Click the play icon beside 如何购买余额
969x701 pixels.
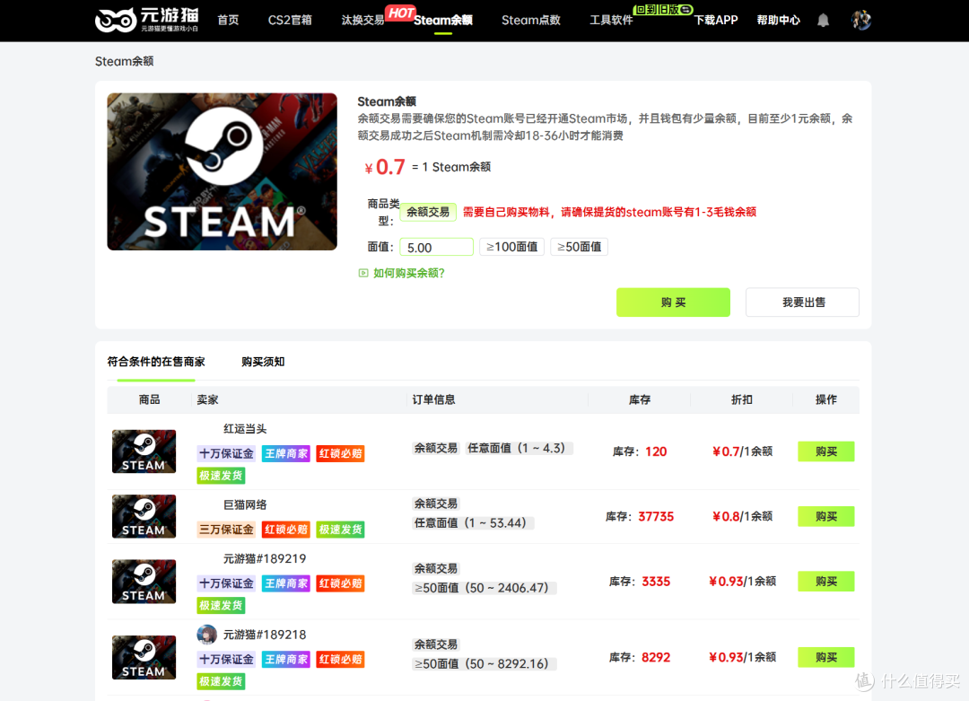click(x=363, y=273)
